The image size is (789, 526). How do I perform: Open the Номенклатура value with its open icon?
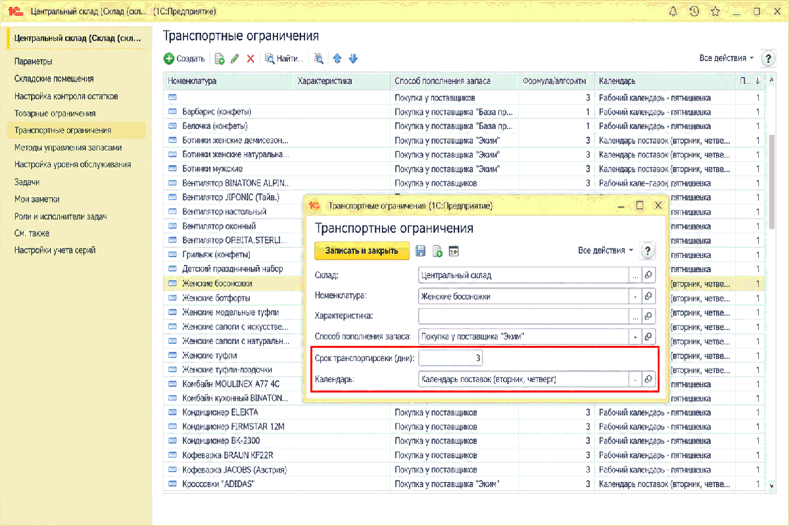tap(648, 296)
